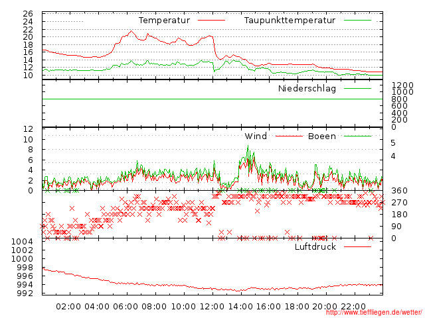Click the red Luftdruck legend line

[x=357, y=246]
